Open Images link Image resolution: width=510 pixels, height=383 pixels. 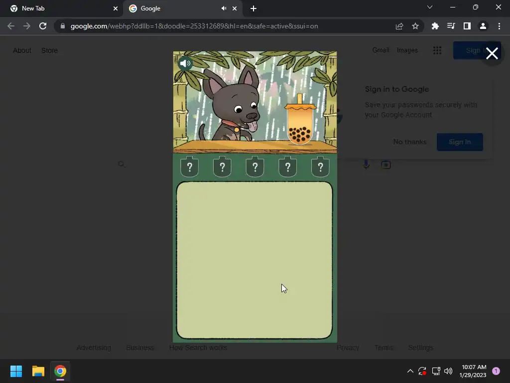(407, 50)
